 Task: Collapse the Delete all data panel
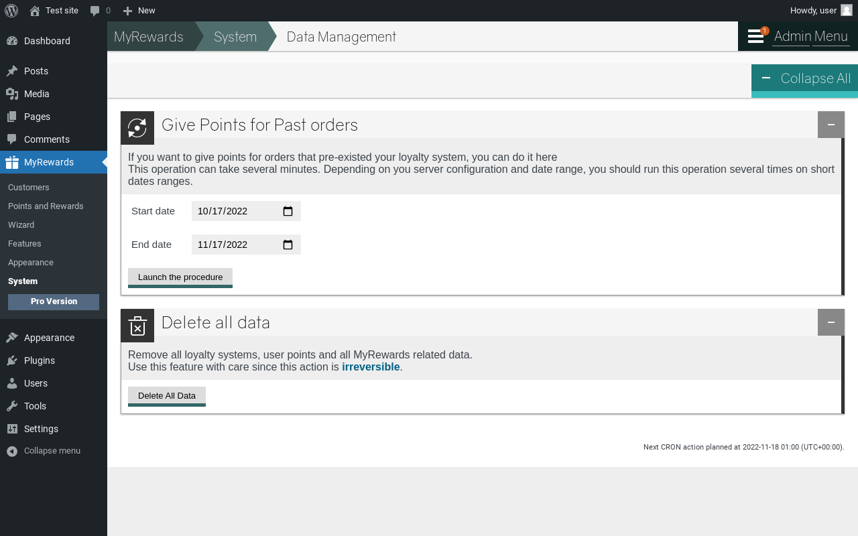pos(831,322)
